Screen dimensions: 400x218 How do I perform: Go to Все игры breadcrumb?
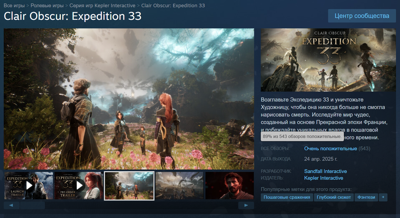coord(15,6)
